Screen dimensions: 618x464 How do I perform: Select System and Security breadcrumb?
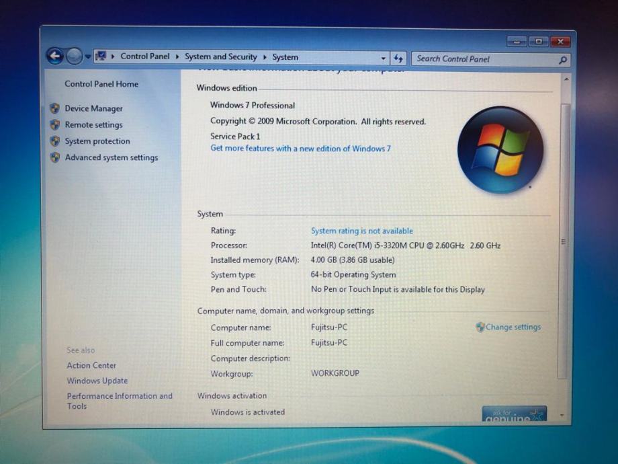[x=221, y=56]
